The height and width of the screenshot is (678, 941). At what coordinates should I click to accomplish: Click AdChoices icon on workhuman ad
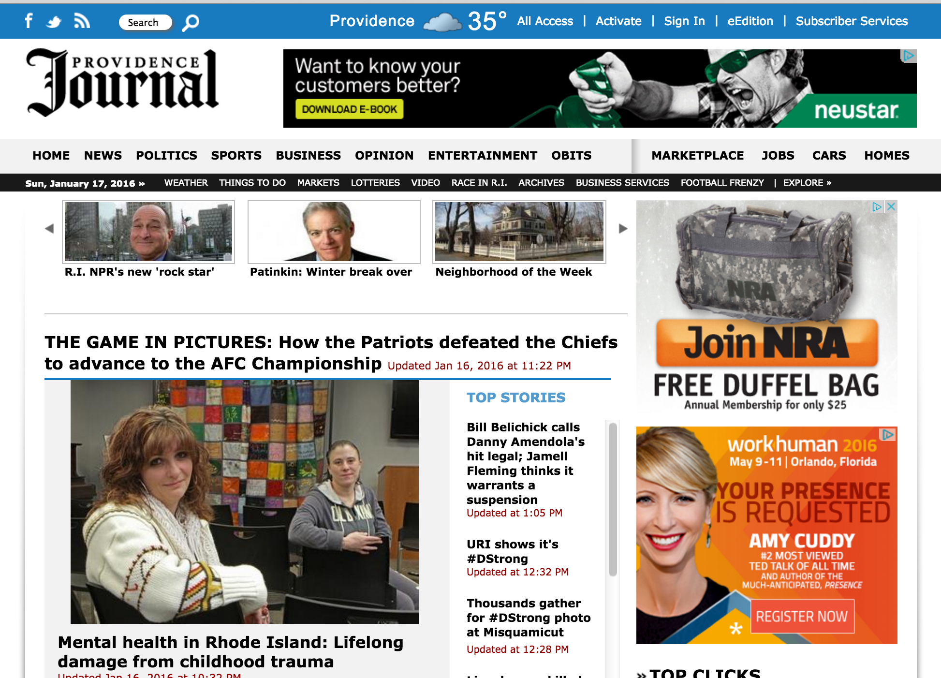click(888, 434)
